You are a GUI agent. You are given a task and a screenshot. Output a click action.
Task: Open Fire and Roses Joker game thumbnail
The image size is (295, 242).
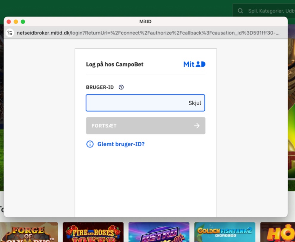tap(93, 232)
